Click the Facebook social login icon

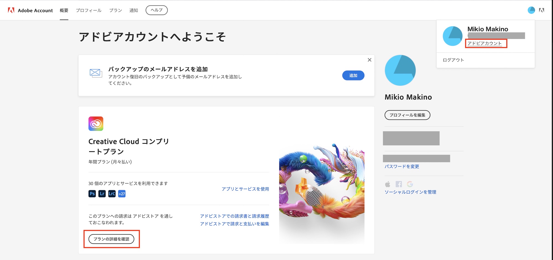pos(399,184)
